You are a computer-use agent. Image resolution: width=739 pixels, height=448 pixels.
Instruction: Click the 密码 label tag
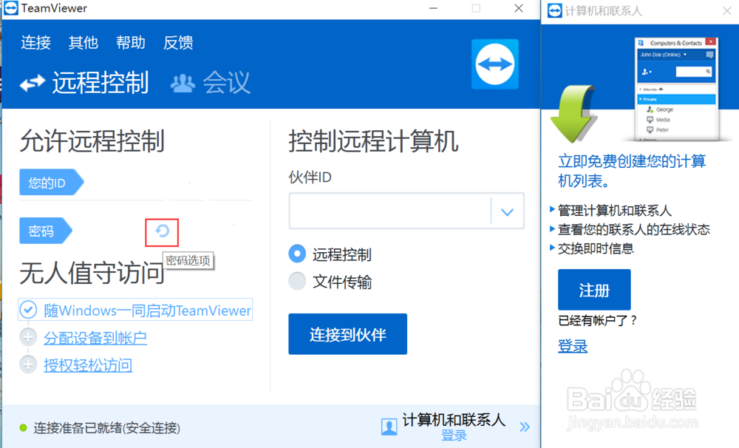[x=46, y=231]
